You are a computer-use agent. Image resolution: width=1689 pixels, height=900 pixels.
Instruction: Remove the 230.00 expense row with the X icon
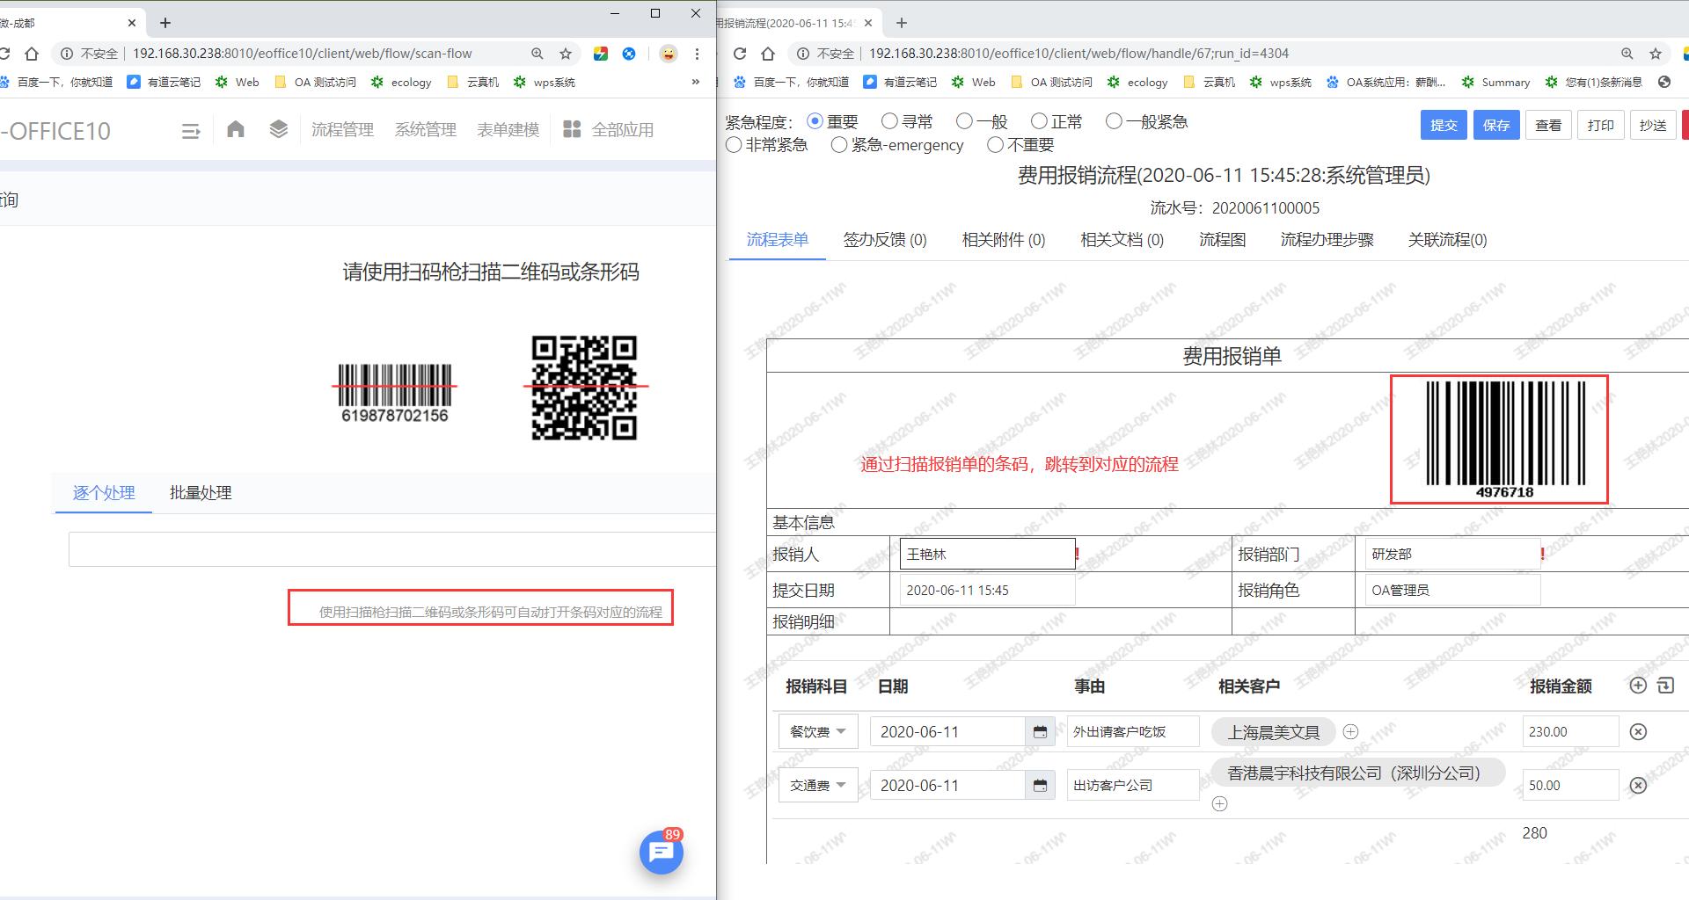pos(1638,730)
